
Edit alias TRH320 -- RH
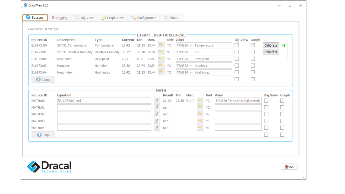pyautogui.click(x=204, y=52)
